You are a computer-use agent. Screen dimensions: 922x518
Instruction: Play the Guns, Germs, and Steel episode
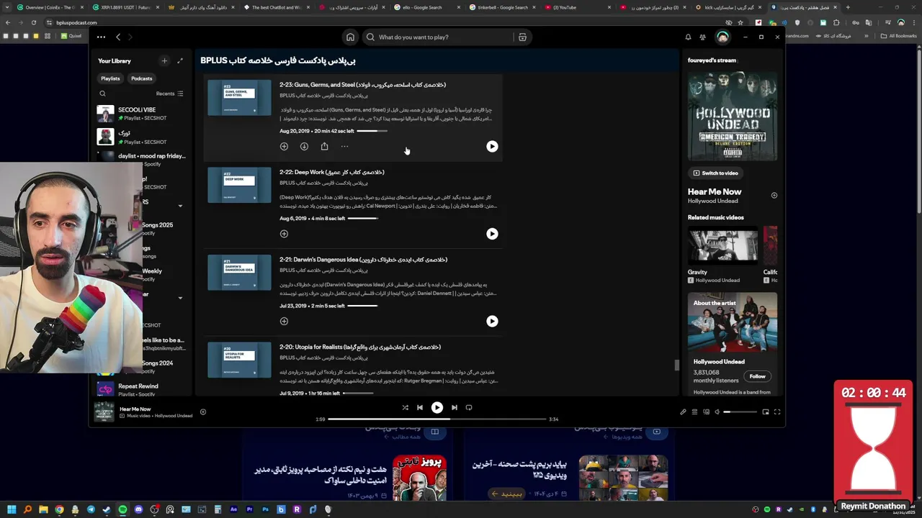pyautogui.click(x=492, y=146)
